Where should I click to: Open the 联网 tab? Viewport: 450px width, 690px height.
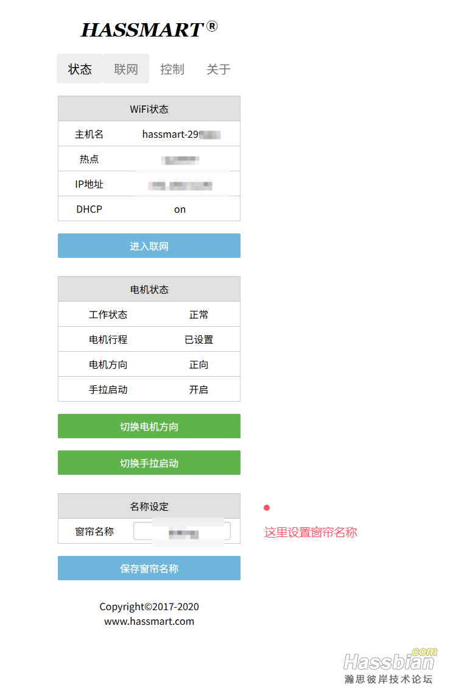coord(126,69)
